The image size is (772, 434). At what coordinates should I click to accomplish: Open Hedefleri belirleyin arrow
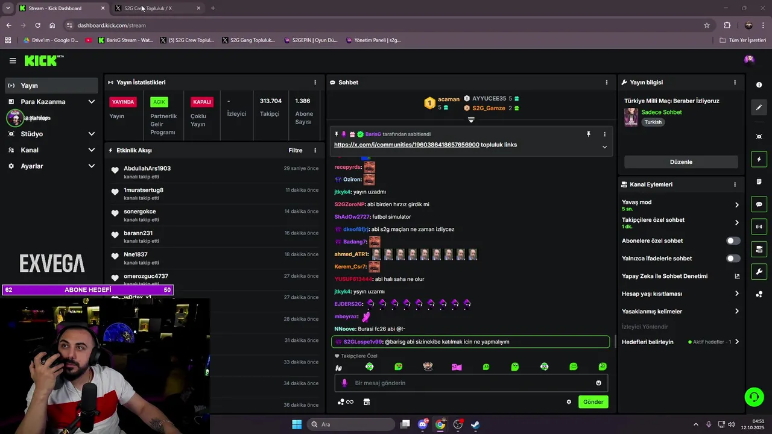[x=736, y=342]
